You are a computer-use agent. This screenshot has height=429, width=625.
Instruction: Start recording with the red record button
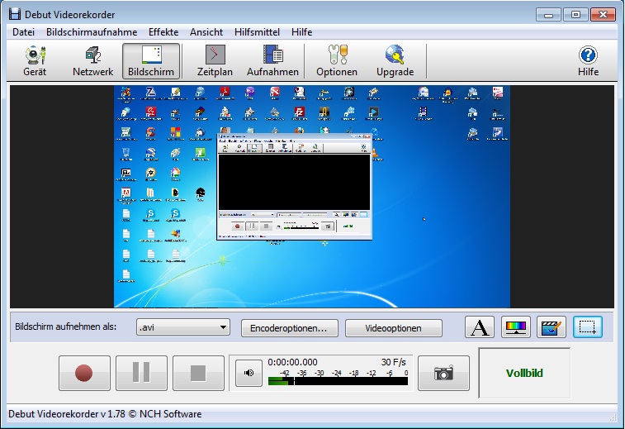pyautogui.click(x=84, y=373)
